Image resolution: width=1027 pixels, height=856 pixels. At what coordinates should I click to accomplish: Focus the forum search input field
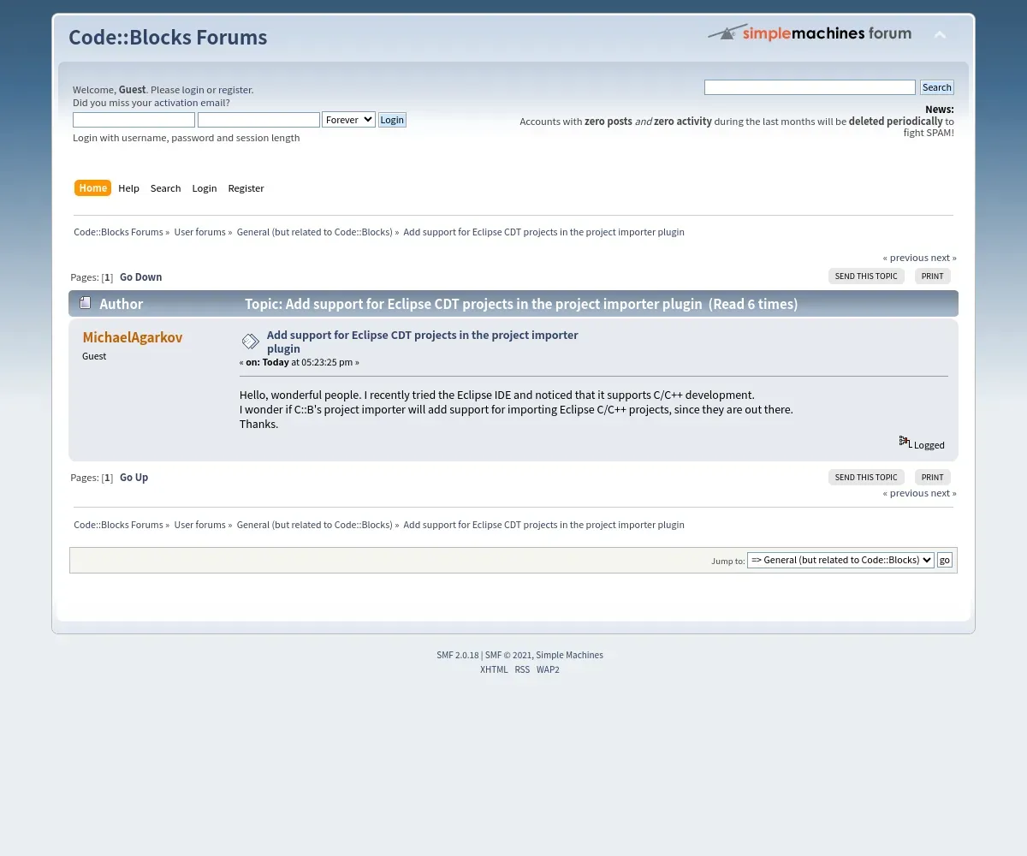tap(810, 87)
